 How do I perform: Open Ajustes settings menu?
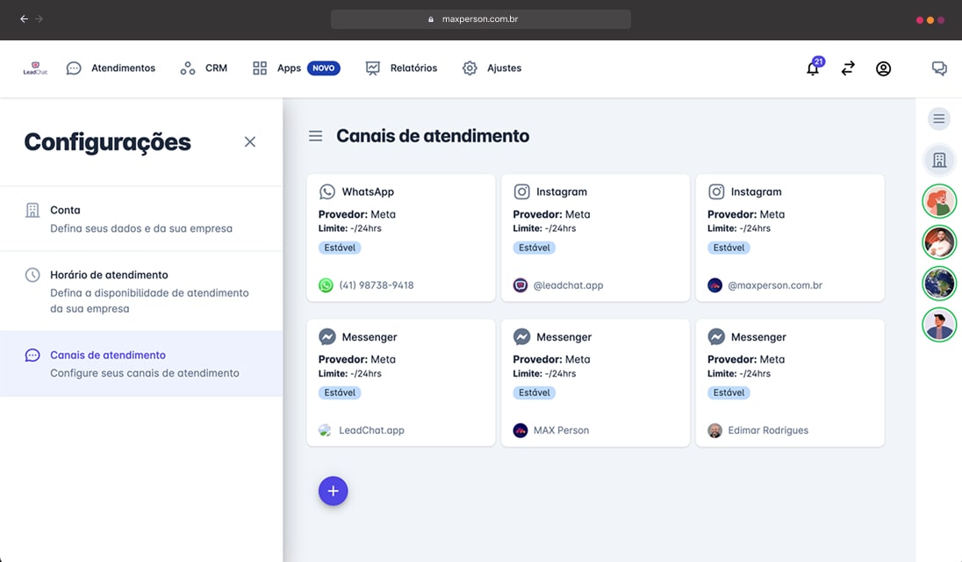(492, 68)
